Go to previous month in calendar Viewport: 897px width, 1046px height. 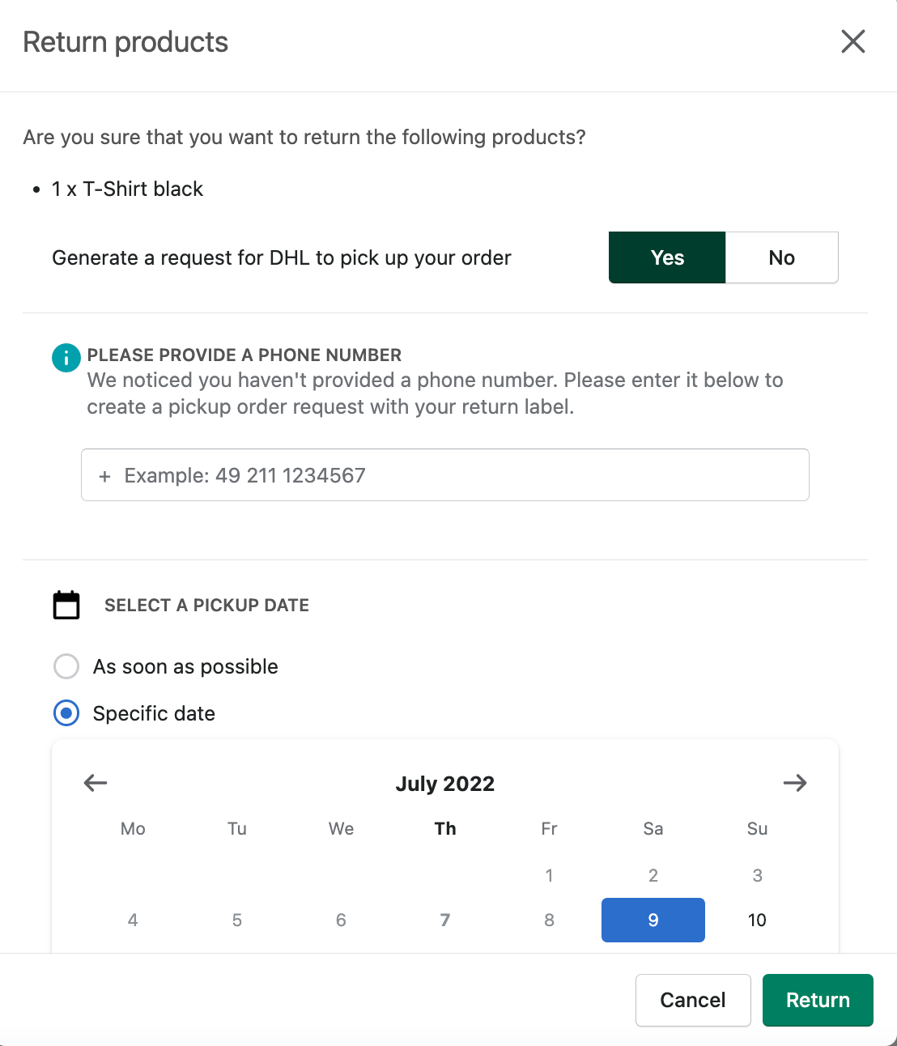pos(96,783)
